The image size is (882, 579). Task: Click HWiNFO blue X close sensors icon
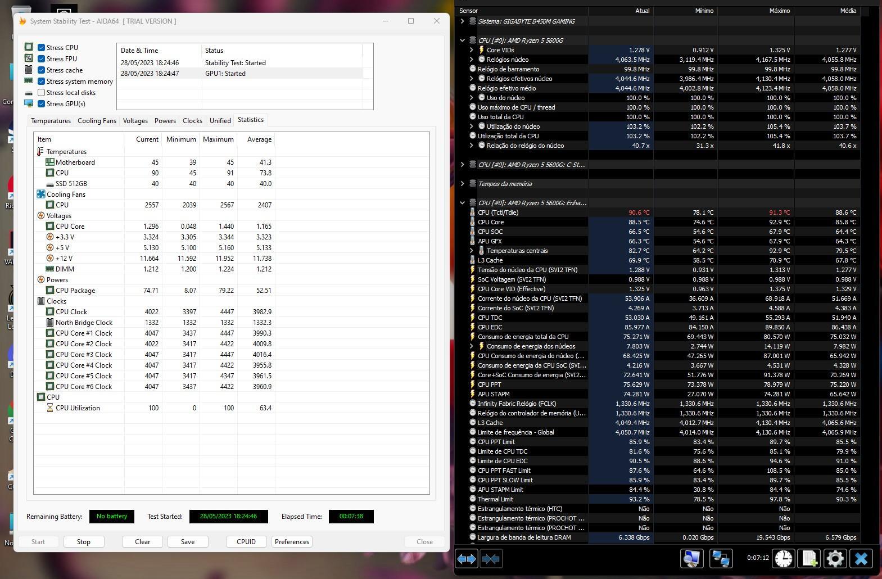(861, 558)
